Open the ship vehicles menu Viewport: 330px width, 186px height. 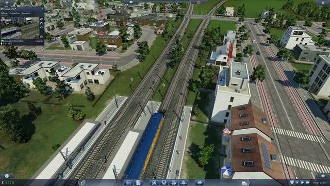[x=184, y=182]
